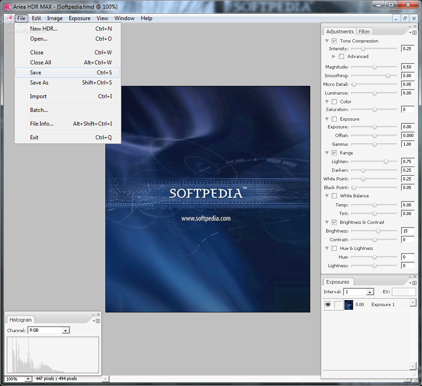Open the histogram Channel RGB dropdown
This screenshot has width=422, height=386.
coord(65,330)
